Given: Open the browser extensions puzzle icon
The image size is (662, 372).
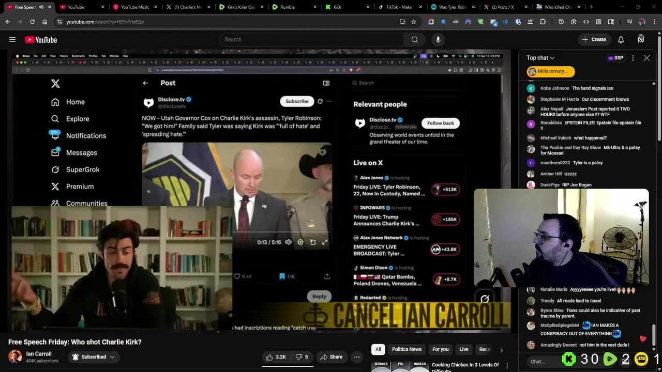Looking at the screenshot, I should pos(543,22).
